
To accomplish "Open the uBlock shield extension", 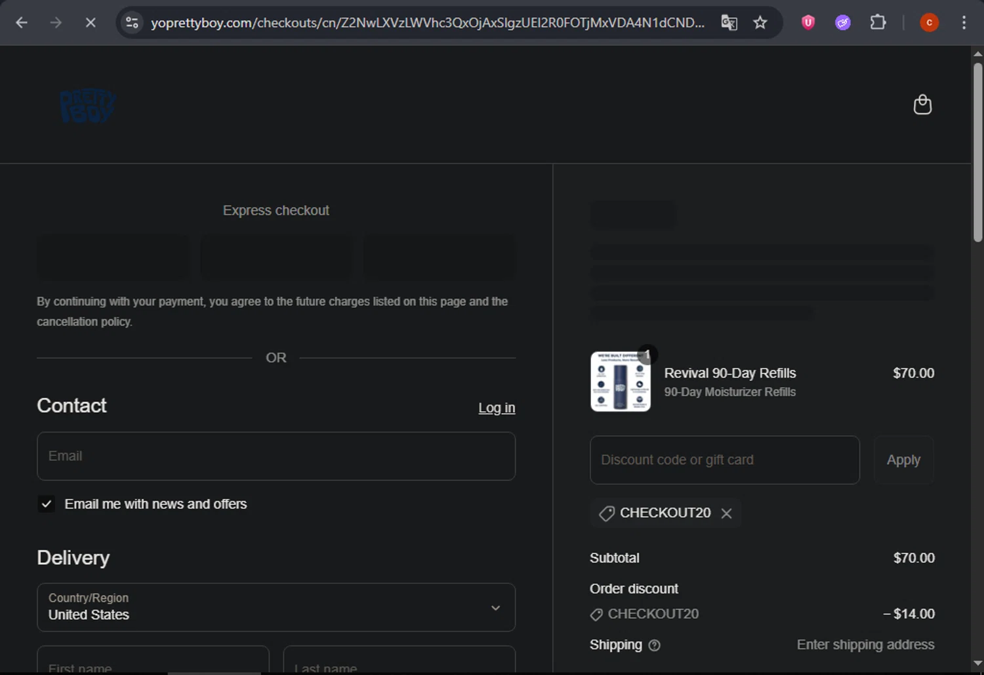I will pos(808,23).
